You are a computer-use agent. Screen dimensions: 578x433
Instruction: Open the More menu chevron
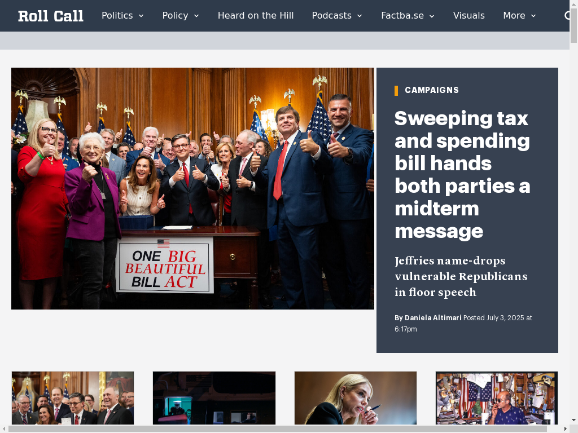(x=533, y=16)
